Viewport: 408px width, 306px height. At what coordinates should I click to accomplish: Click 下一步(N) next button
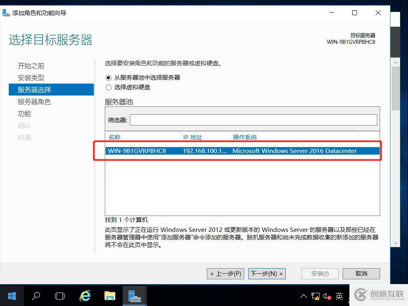pos(267,274)
